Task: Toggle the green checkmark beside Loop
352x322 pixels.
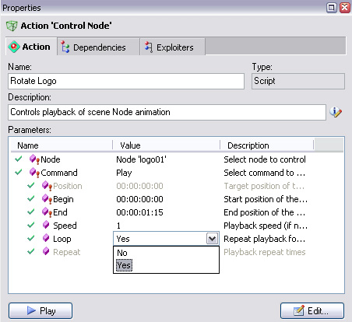Action: 31,238
